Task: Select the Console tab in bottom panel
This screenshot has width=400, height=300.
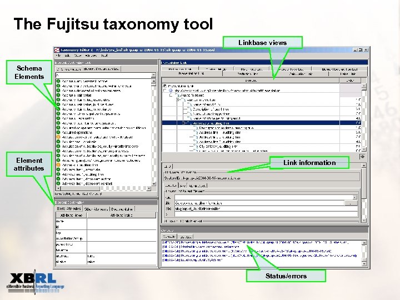Action: [x=169, y=237]
